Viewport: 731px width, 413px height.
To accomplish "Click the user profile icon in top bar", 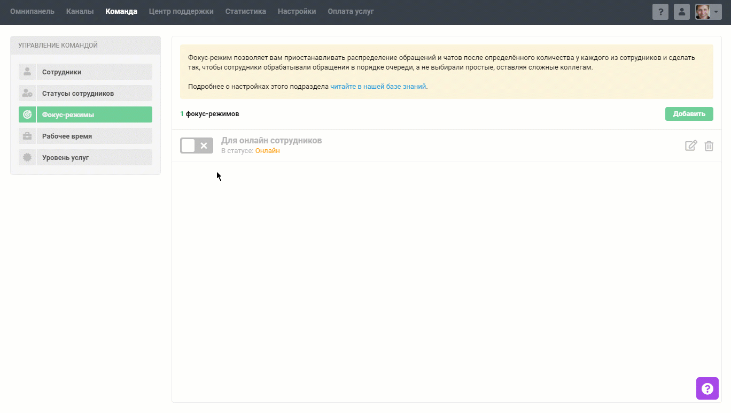I will pyautogui.click(x=682, y=12).
